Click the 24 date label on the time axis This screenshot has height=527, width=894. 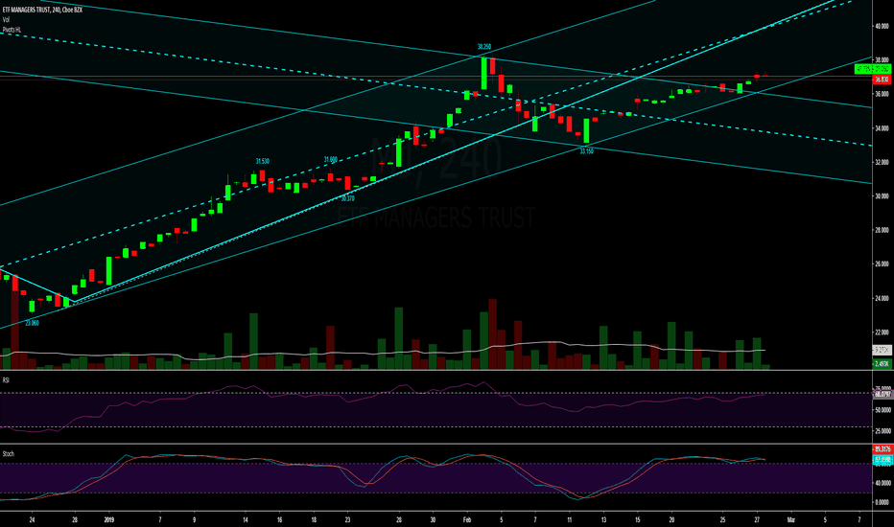click(x=32, y=519)
